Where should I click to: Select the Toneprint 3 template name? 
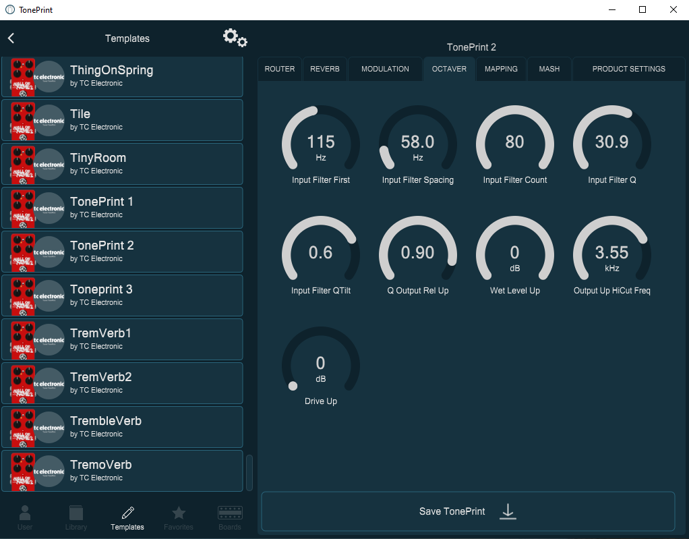click(101, 289)
